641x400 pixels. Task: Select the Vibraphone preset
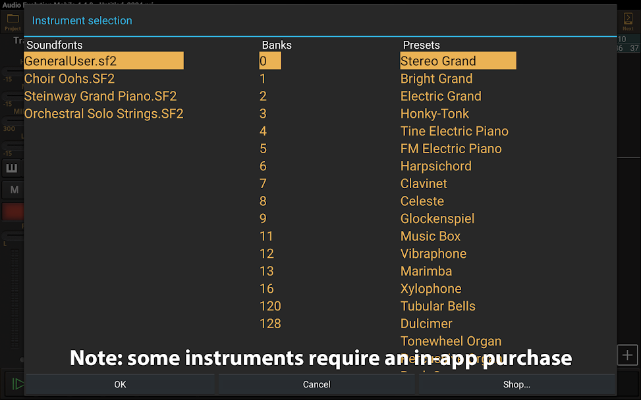[x=433, y=253]
